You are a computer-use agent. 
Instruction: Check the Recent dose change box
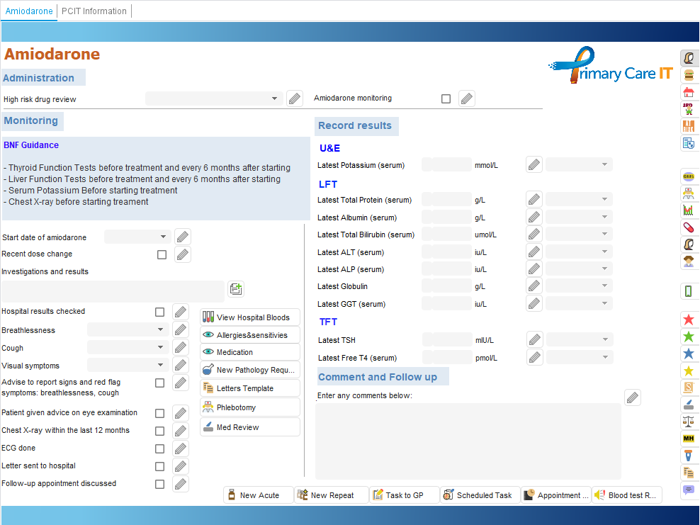162,255
